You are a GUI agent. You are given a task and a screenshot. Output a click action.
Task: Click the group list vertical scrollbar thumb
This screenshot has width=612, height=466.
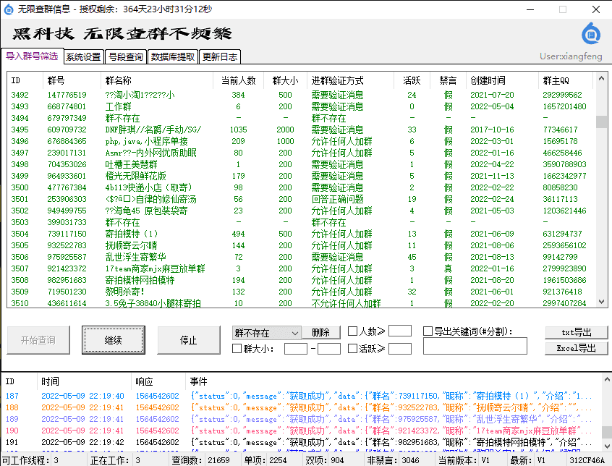click(x=601, y=122)
